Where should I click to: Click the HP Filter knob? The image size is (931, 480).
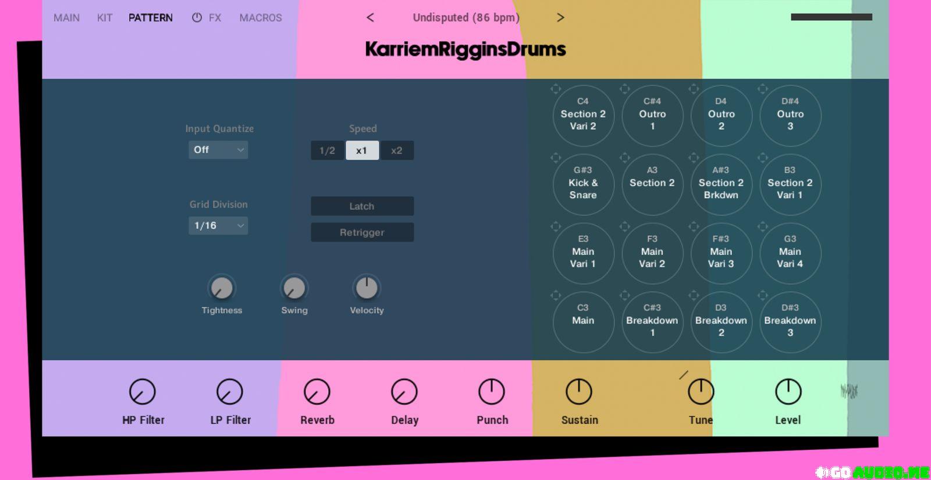(x=143, y=392)
